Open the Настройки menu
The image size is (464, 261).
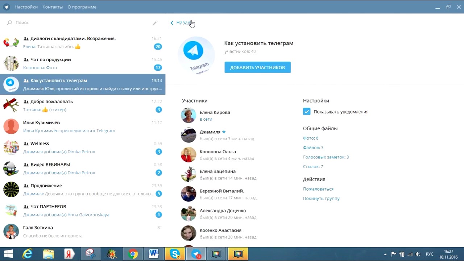point(26,7)
